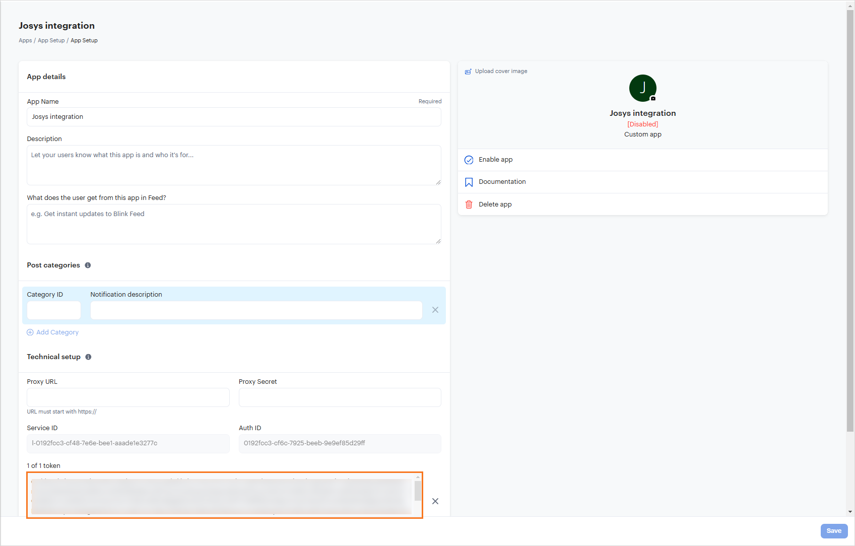Click the Documentation bookmark icon
This screenshot has height=546, width=855.
pyautogui.click(x=469, y=182)
